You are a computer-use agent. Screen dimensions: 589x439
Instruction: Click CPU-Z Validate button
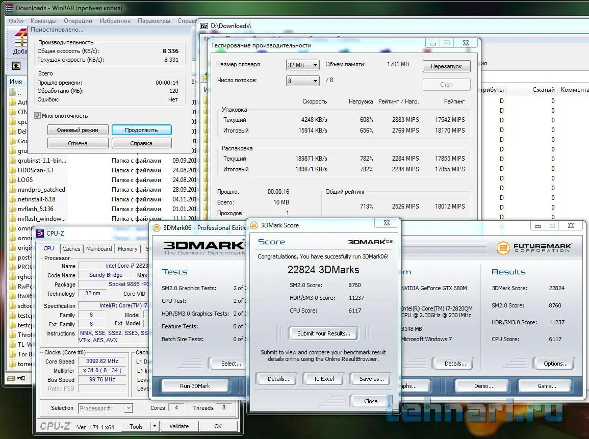(179, 426)
